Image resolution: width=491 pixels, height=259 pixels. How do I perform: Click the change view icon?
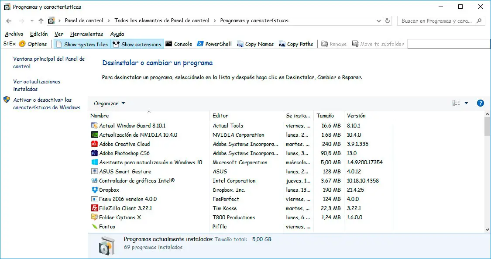coord(456,103)
